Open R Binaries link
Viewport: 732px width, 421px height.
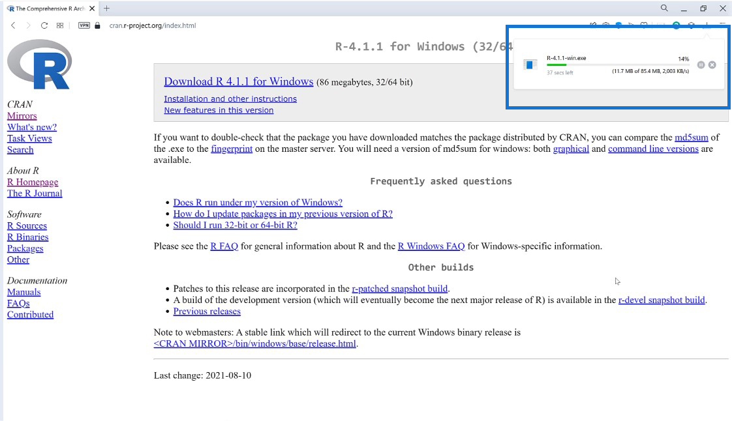[x=27, y=237]
